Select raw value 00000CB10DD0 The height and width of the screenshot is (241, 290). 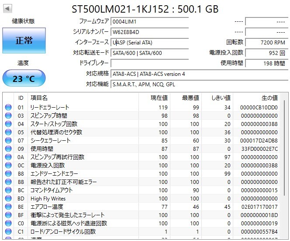[259, 107]
